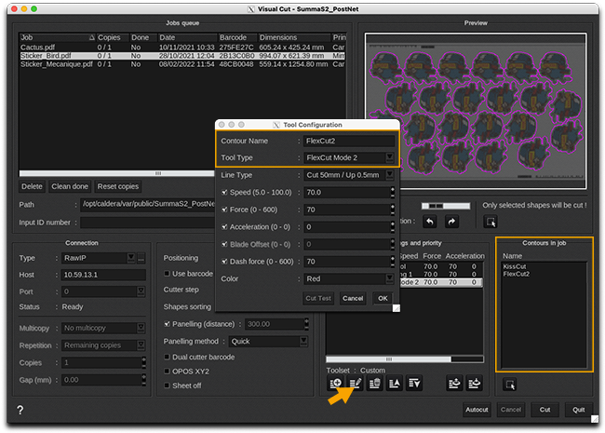This screenshot has width=605, height=433.
Task: Rotate preview clockwise with right arrow
Action: (452, 222)
